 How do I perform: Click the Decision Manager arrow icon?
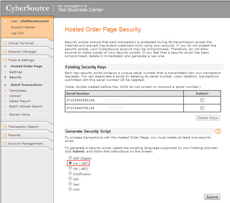5,51
